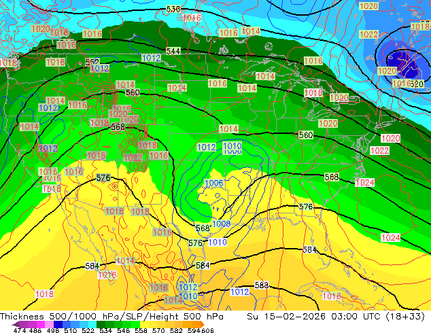431x333 pixels.
Task: Click the legend value 498
Action: coord(53,330)
